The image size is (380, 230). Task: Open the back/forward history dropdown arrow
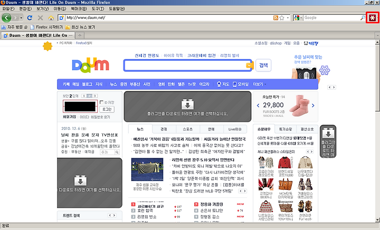tap(21, 18)
